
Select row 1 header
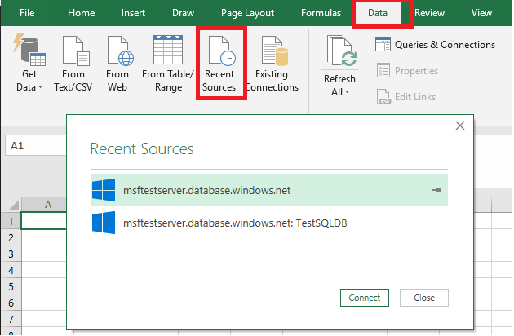coord(11,221)
